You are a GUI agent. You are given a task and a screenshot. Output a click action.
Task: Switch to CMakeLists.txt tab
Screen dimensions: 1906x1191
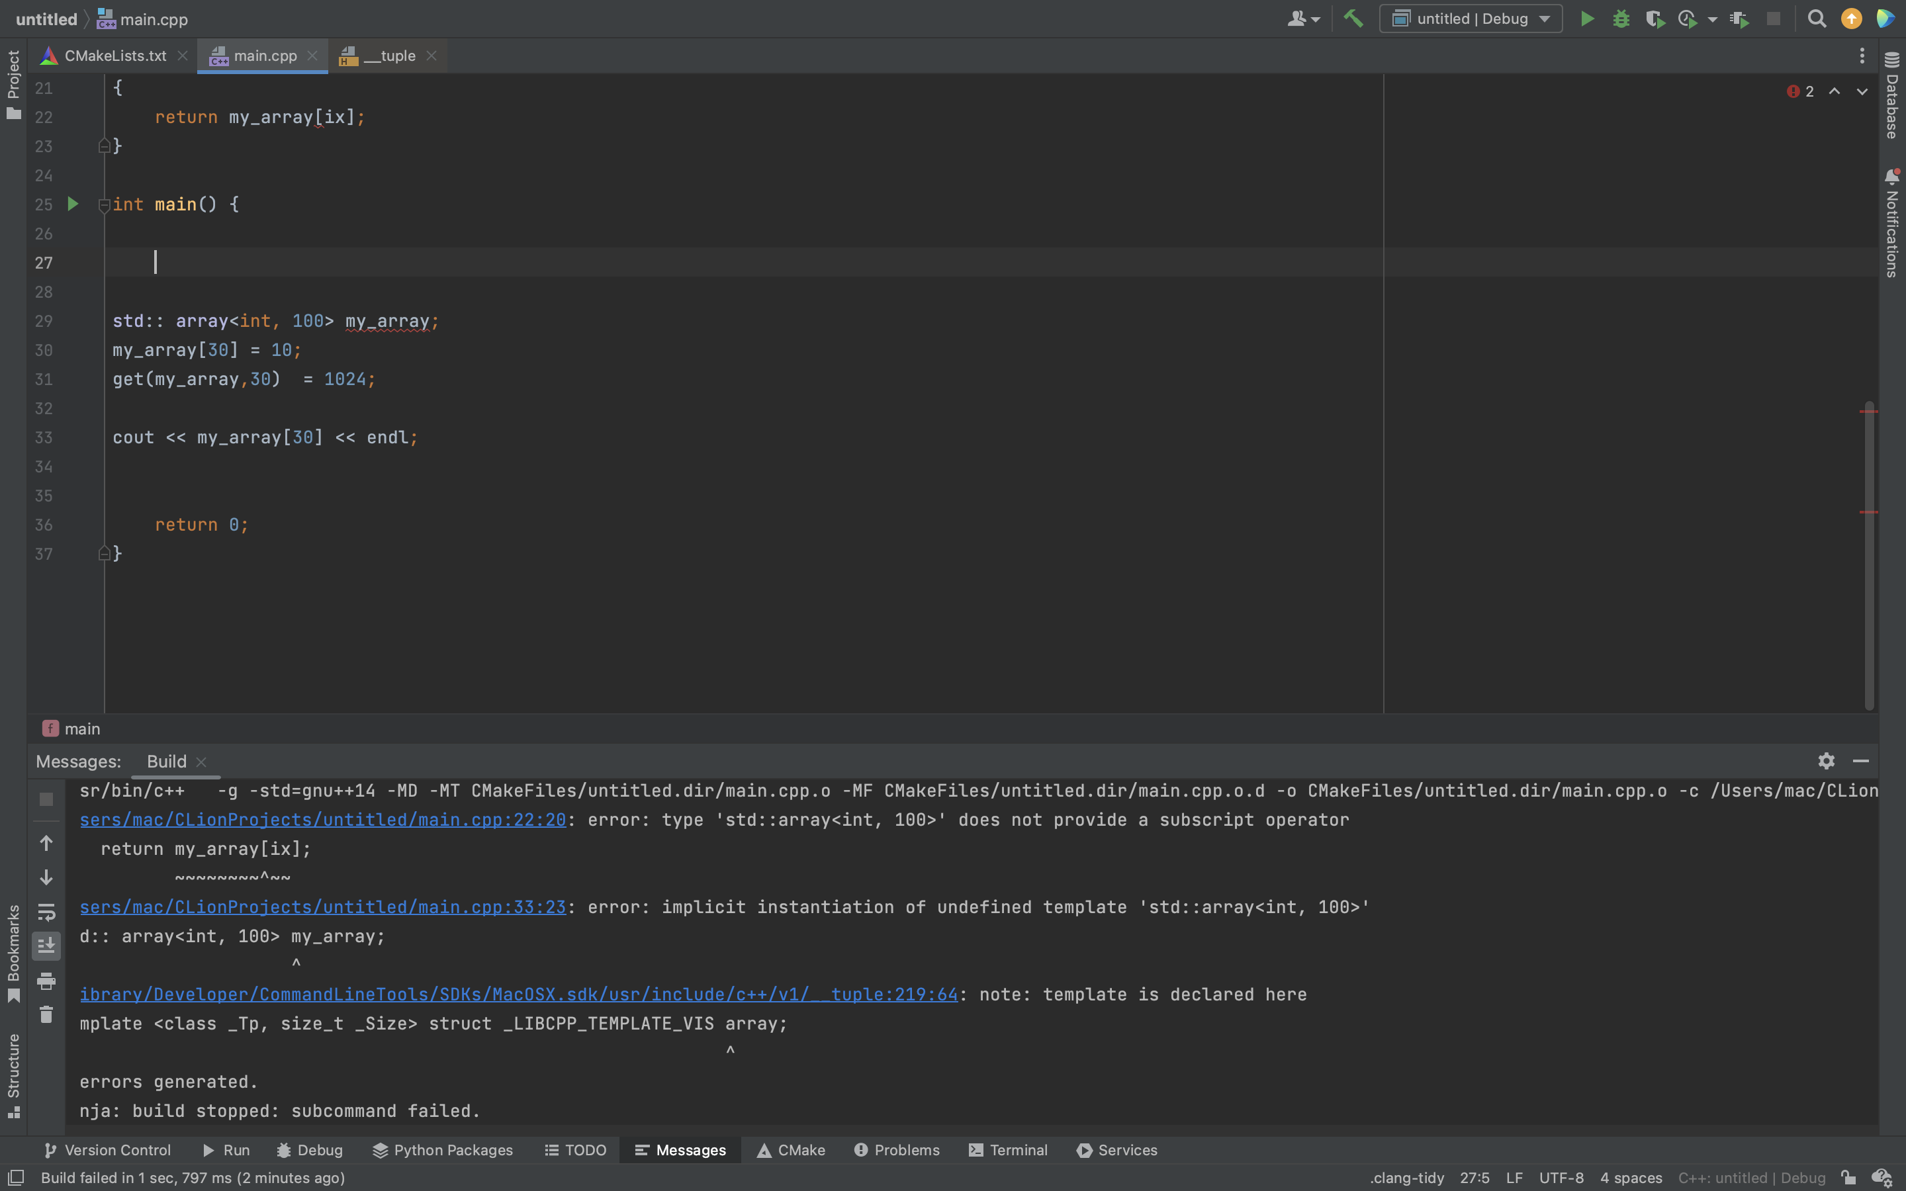(x=115, y=56)
